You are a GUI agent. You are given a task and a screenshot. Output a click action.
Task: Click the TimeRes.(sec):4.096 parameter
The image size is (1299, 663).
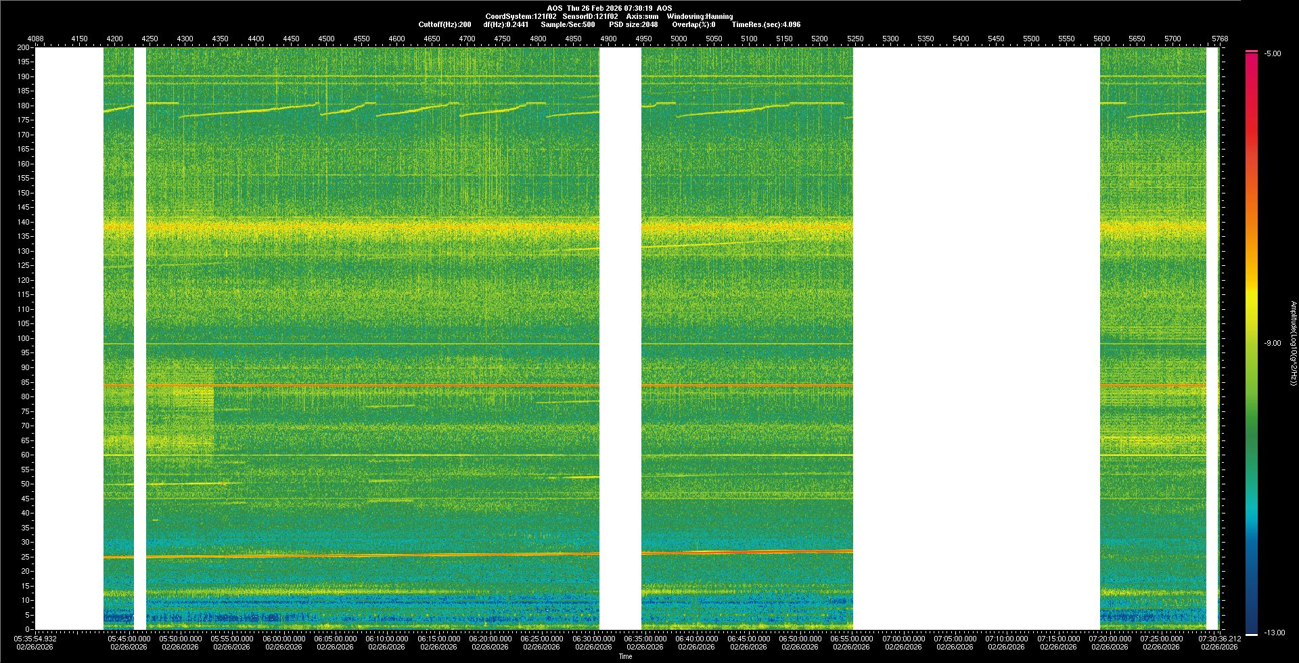tap(766, 24)
